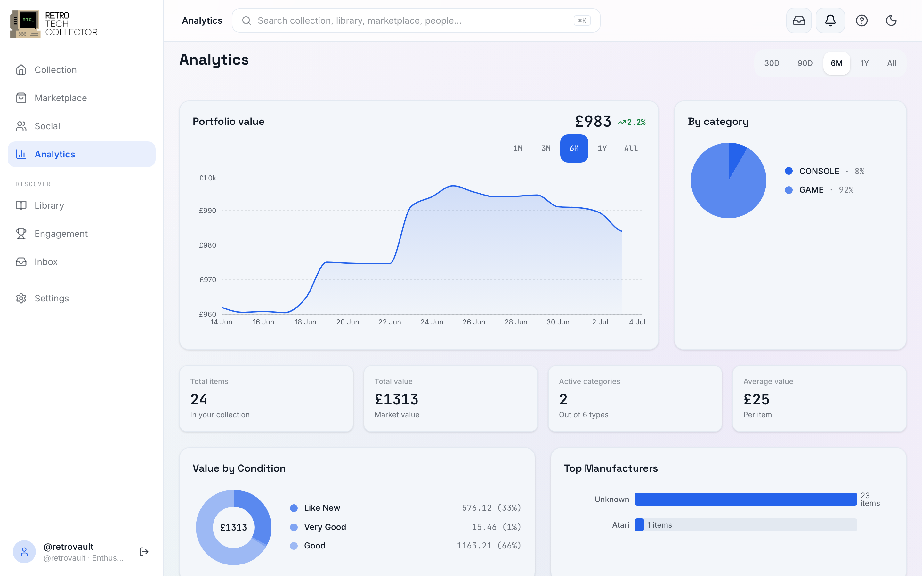922x576 pixels.
Task: Click the Average value card
Action: [820, 398]
